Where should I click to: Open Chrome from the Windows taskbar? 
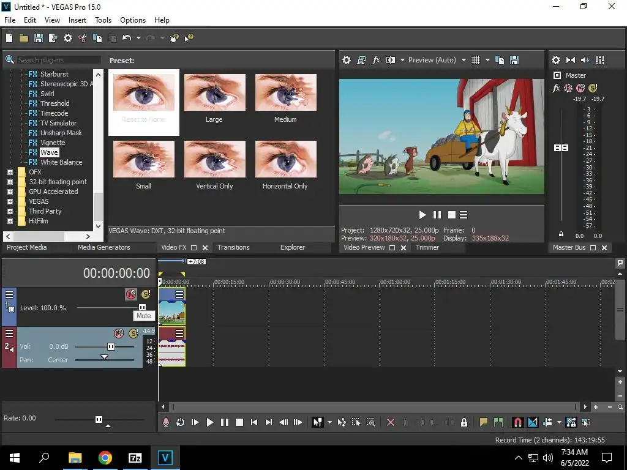point(105,458)
